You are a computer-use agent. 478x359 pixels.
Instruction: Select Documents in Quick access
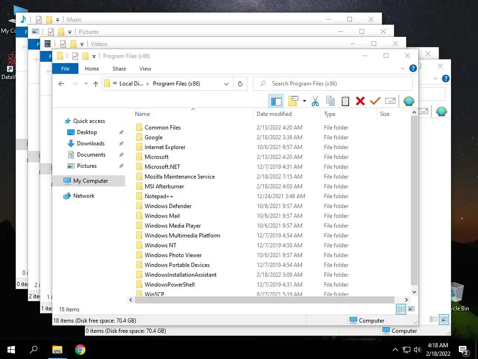tap(91, 154)
